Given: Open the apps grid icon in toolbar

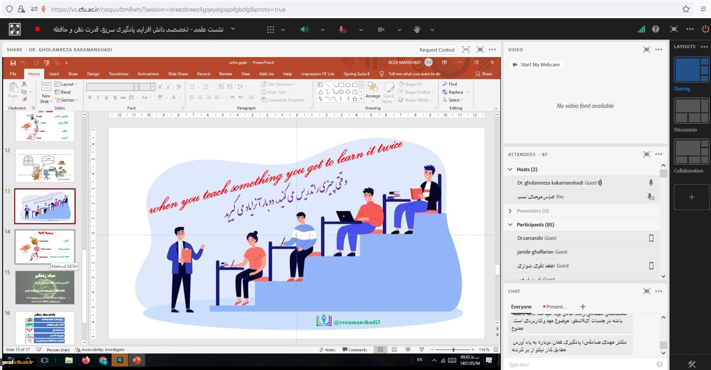Looking at the screenshot, I should click(270, 29).
